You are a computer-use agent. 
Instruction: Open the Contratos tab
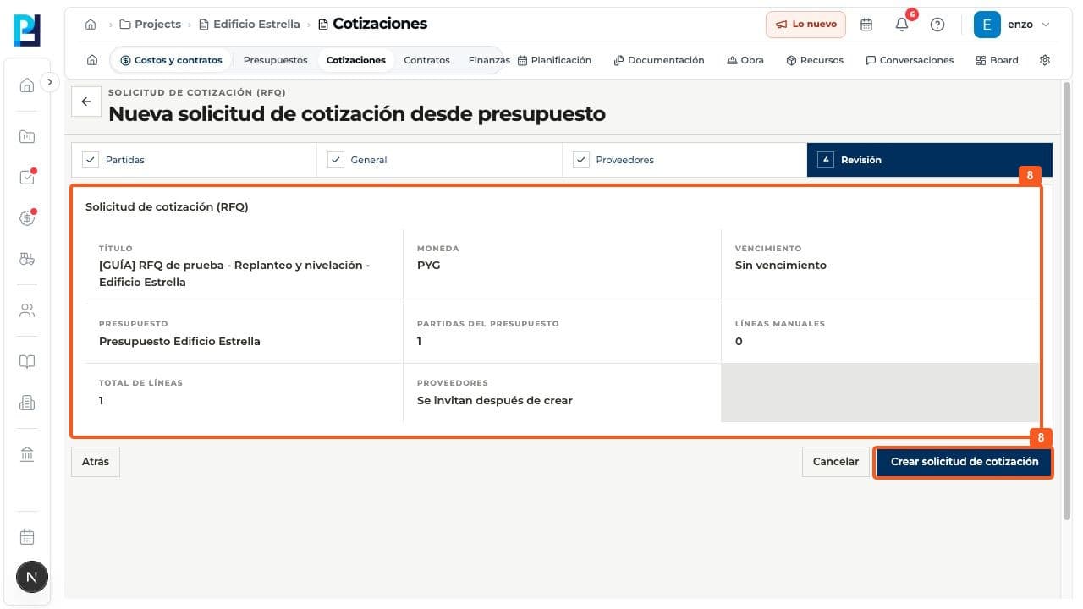tap(427, 60)
